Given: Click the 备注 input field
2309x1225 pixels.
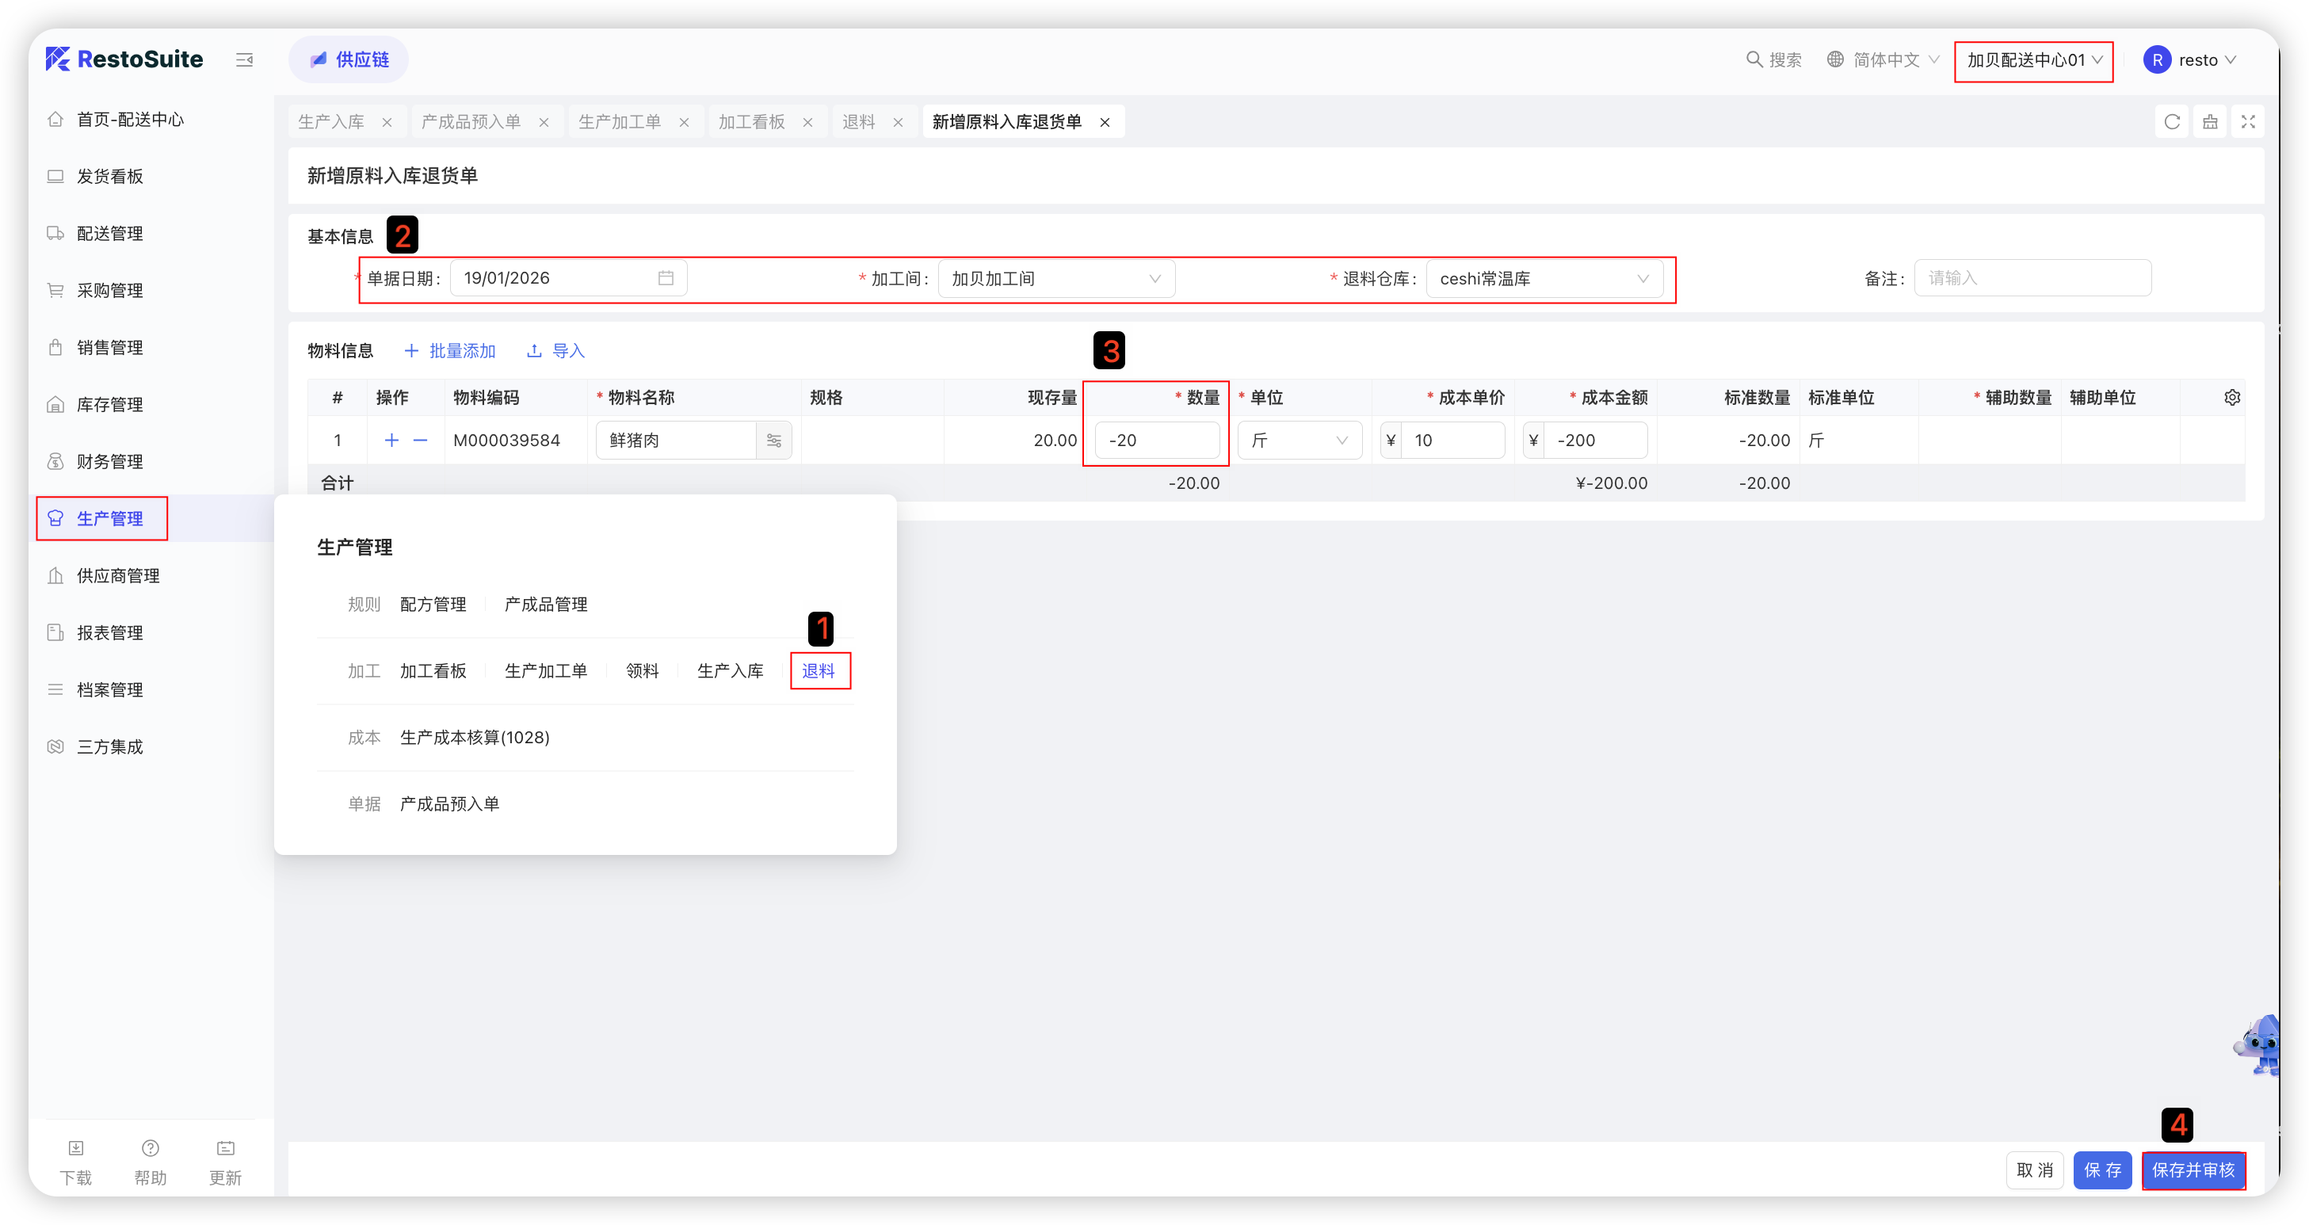Looking at the screenshot, I should [2032, 278].
